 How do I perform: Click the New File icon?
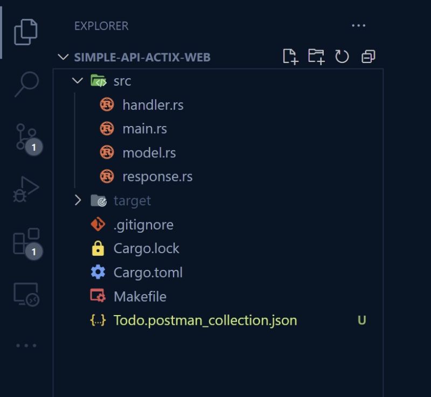[290, 56]
